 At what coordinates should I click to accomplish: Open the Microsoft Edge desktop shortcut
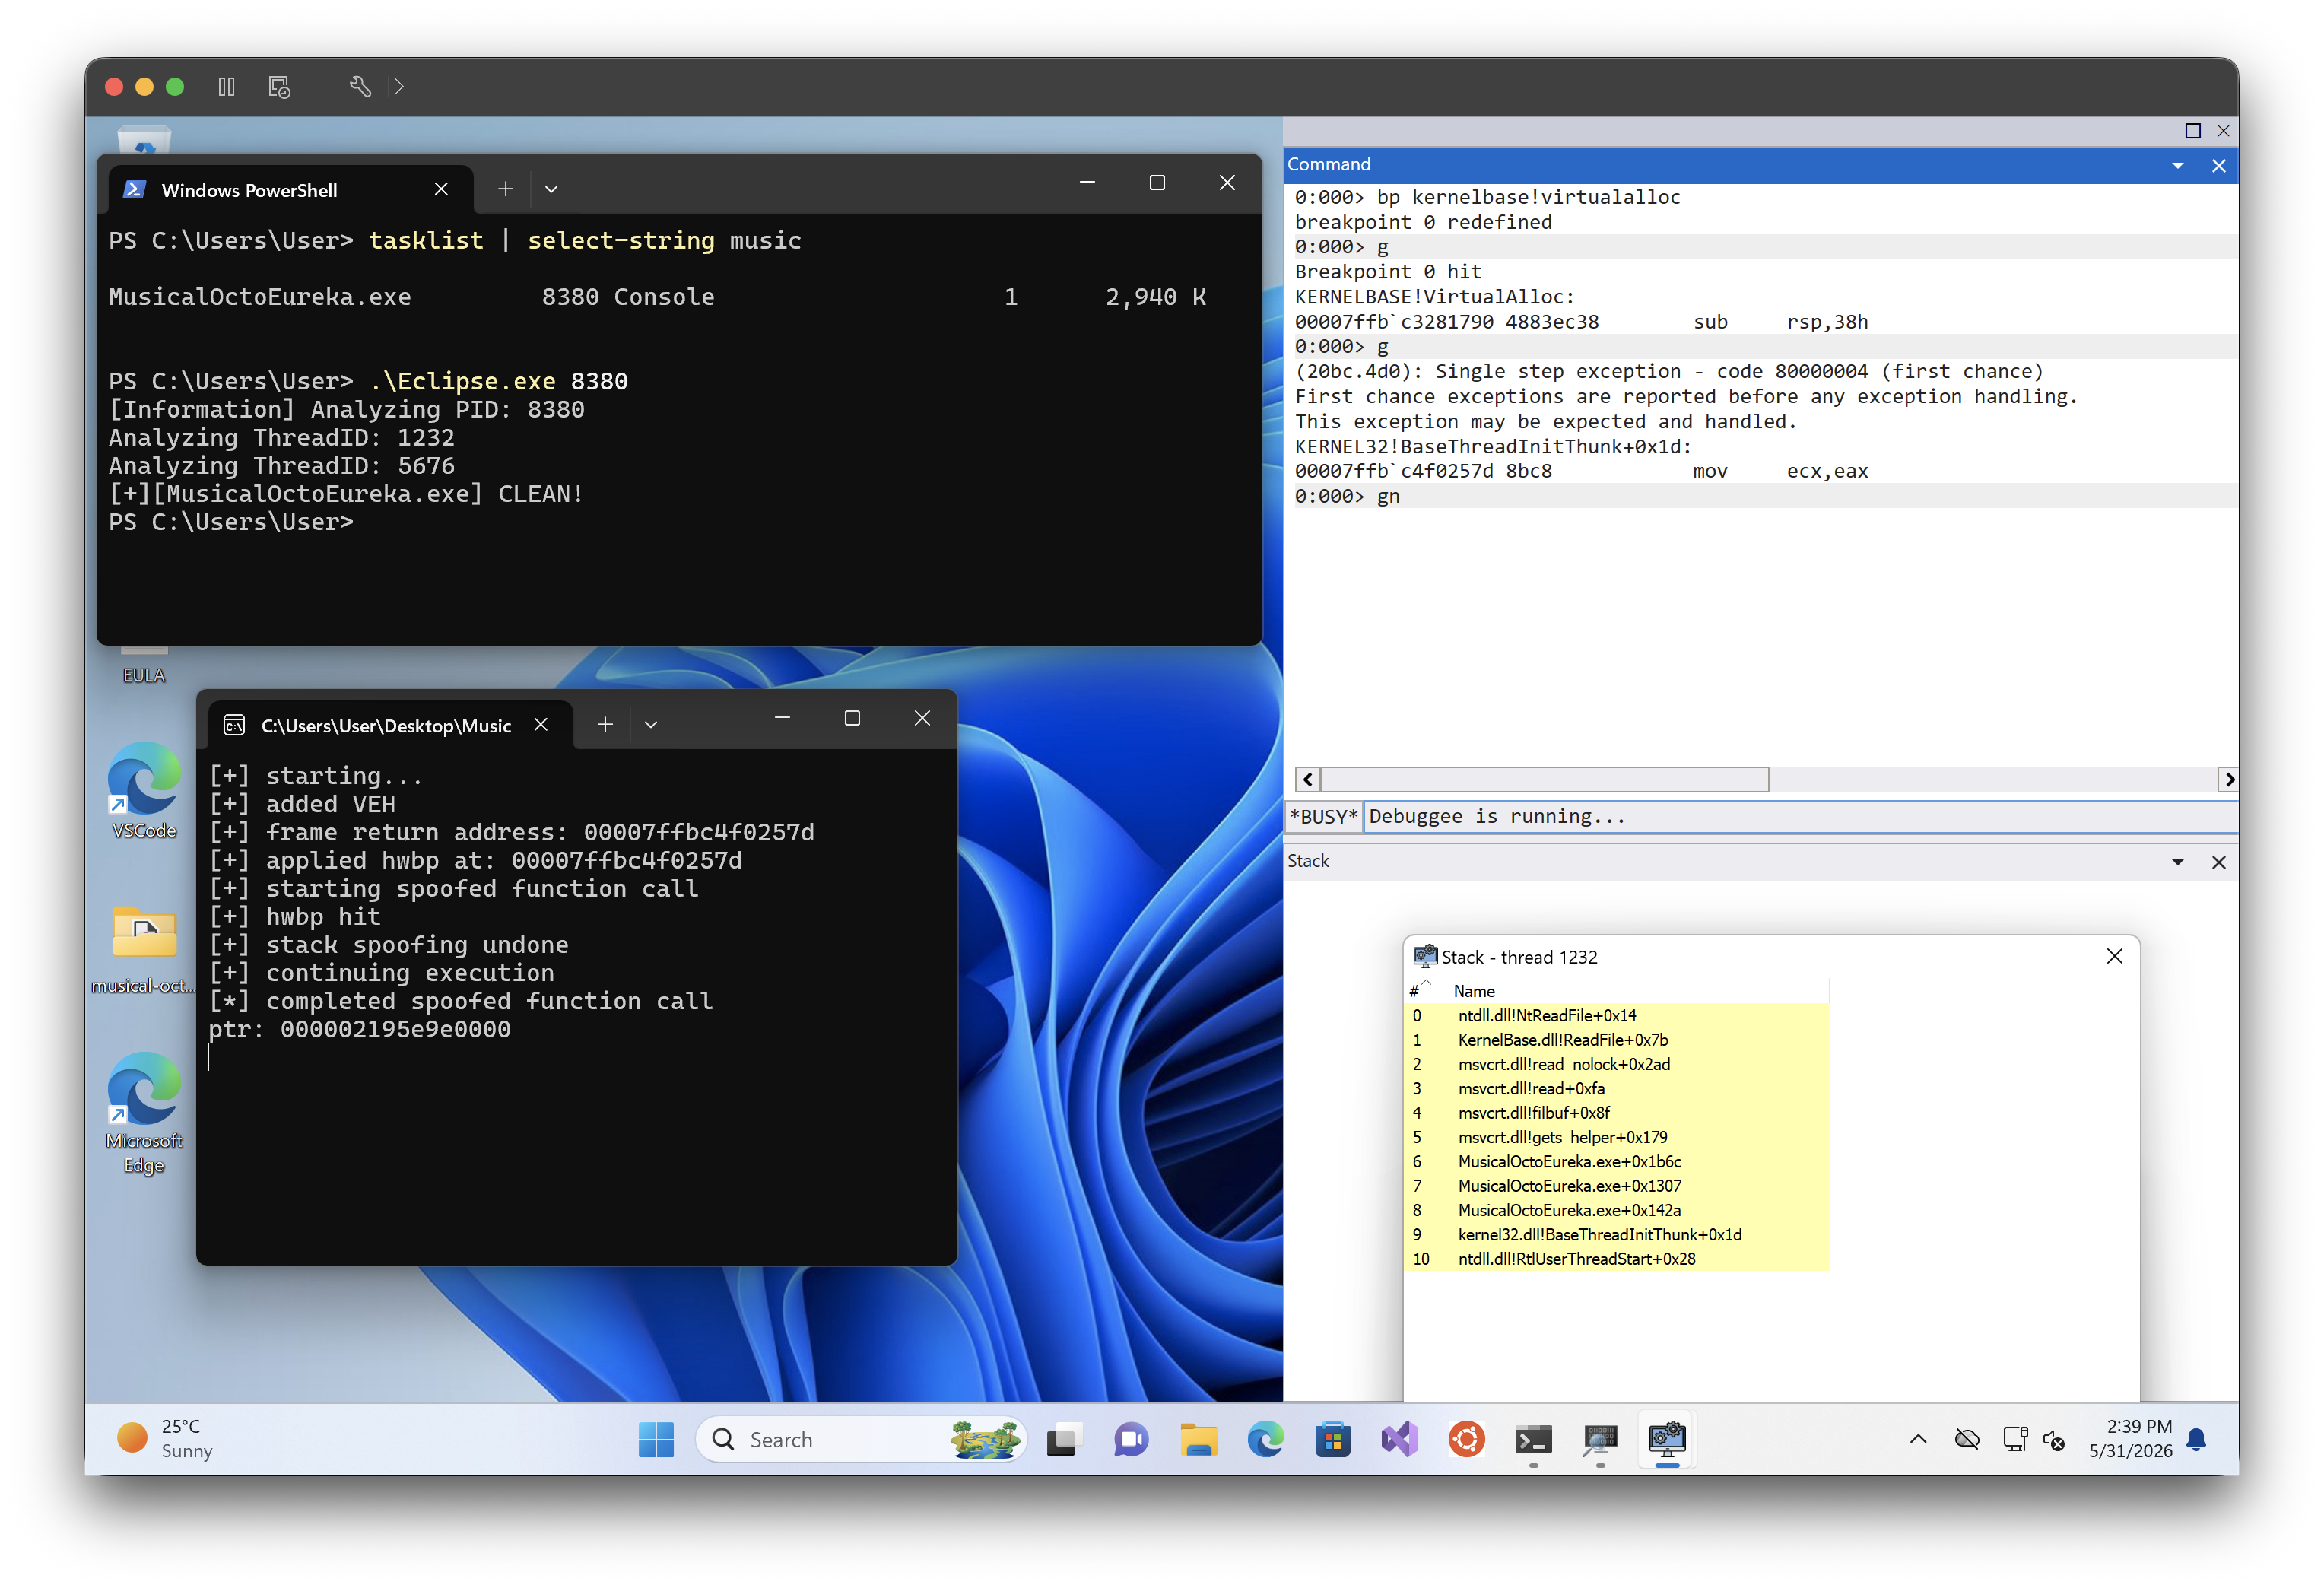(x=144, y=1112)
